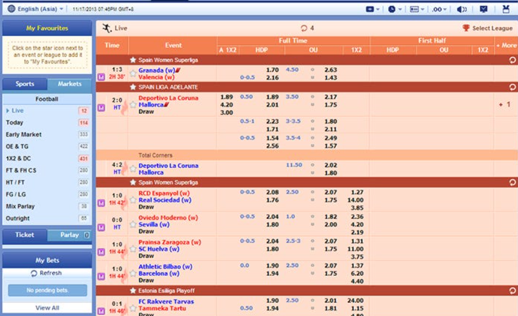Screen dimensions: 518x316
Task: Open the .00 decimal format dropdown
Action: point(440,9)
